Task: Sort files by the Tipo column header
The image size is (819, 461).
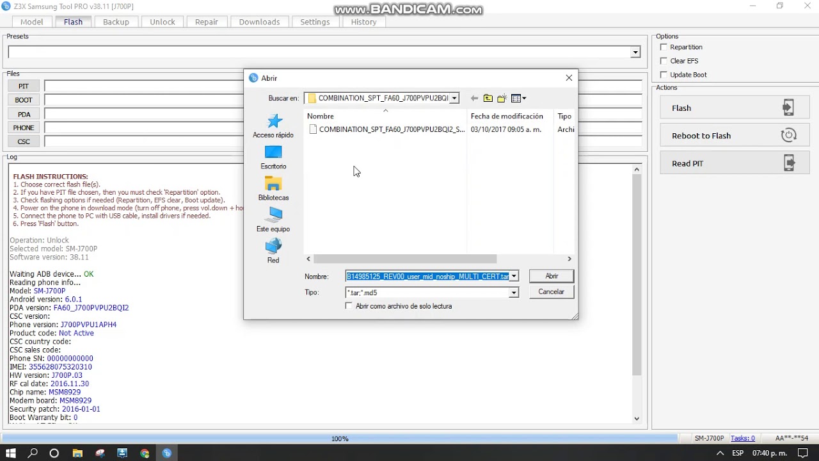Action: click(x=564, y=116)
